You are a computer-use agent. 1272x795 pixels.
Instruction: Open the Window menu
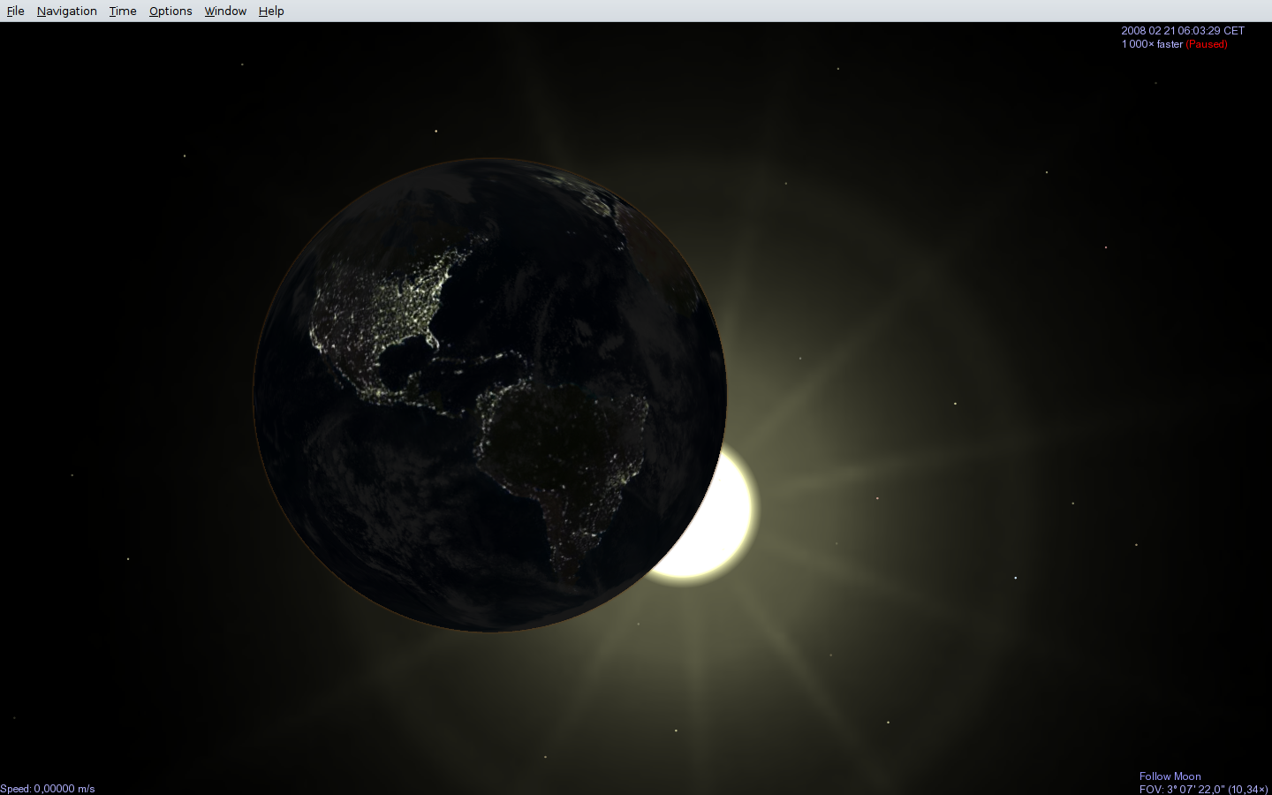(x=225, y=11)
